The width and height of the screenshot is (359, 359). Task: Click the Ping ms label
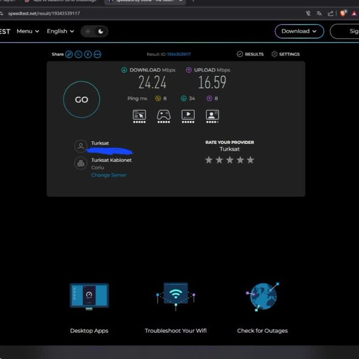(137, 99)
